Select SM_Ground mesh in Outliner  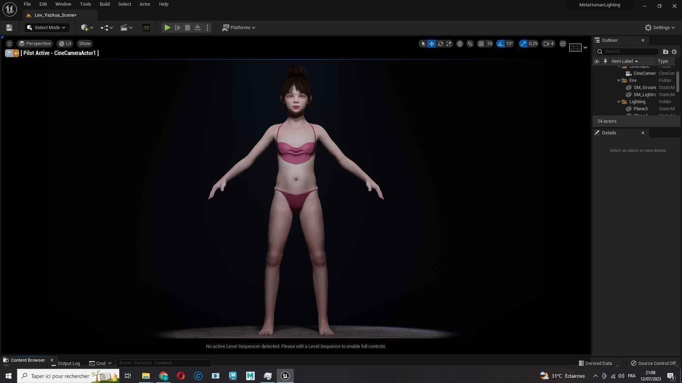pos(640,88)
